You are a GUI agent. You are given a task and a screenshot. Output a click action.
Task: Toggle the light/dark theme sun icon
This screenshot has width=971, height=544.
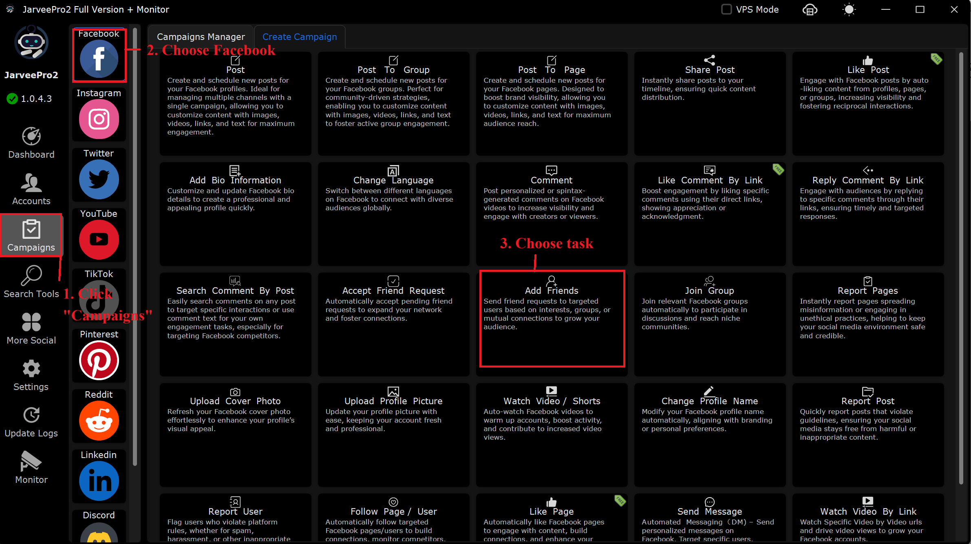pos(849,9)
